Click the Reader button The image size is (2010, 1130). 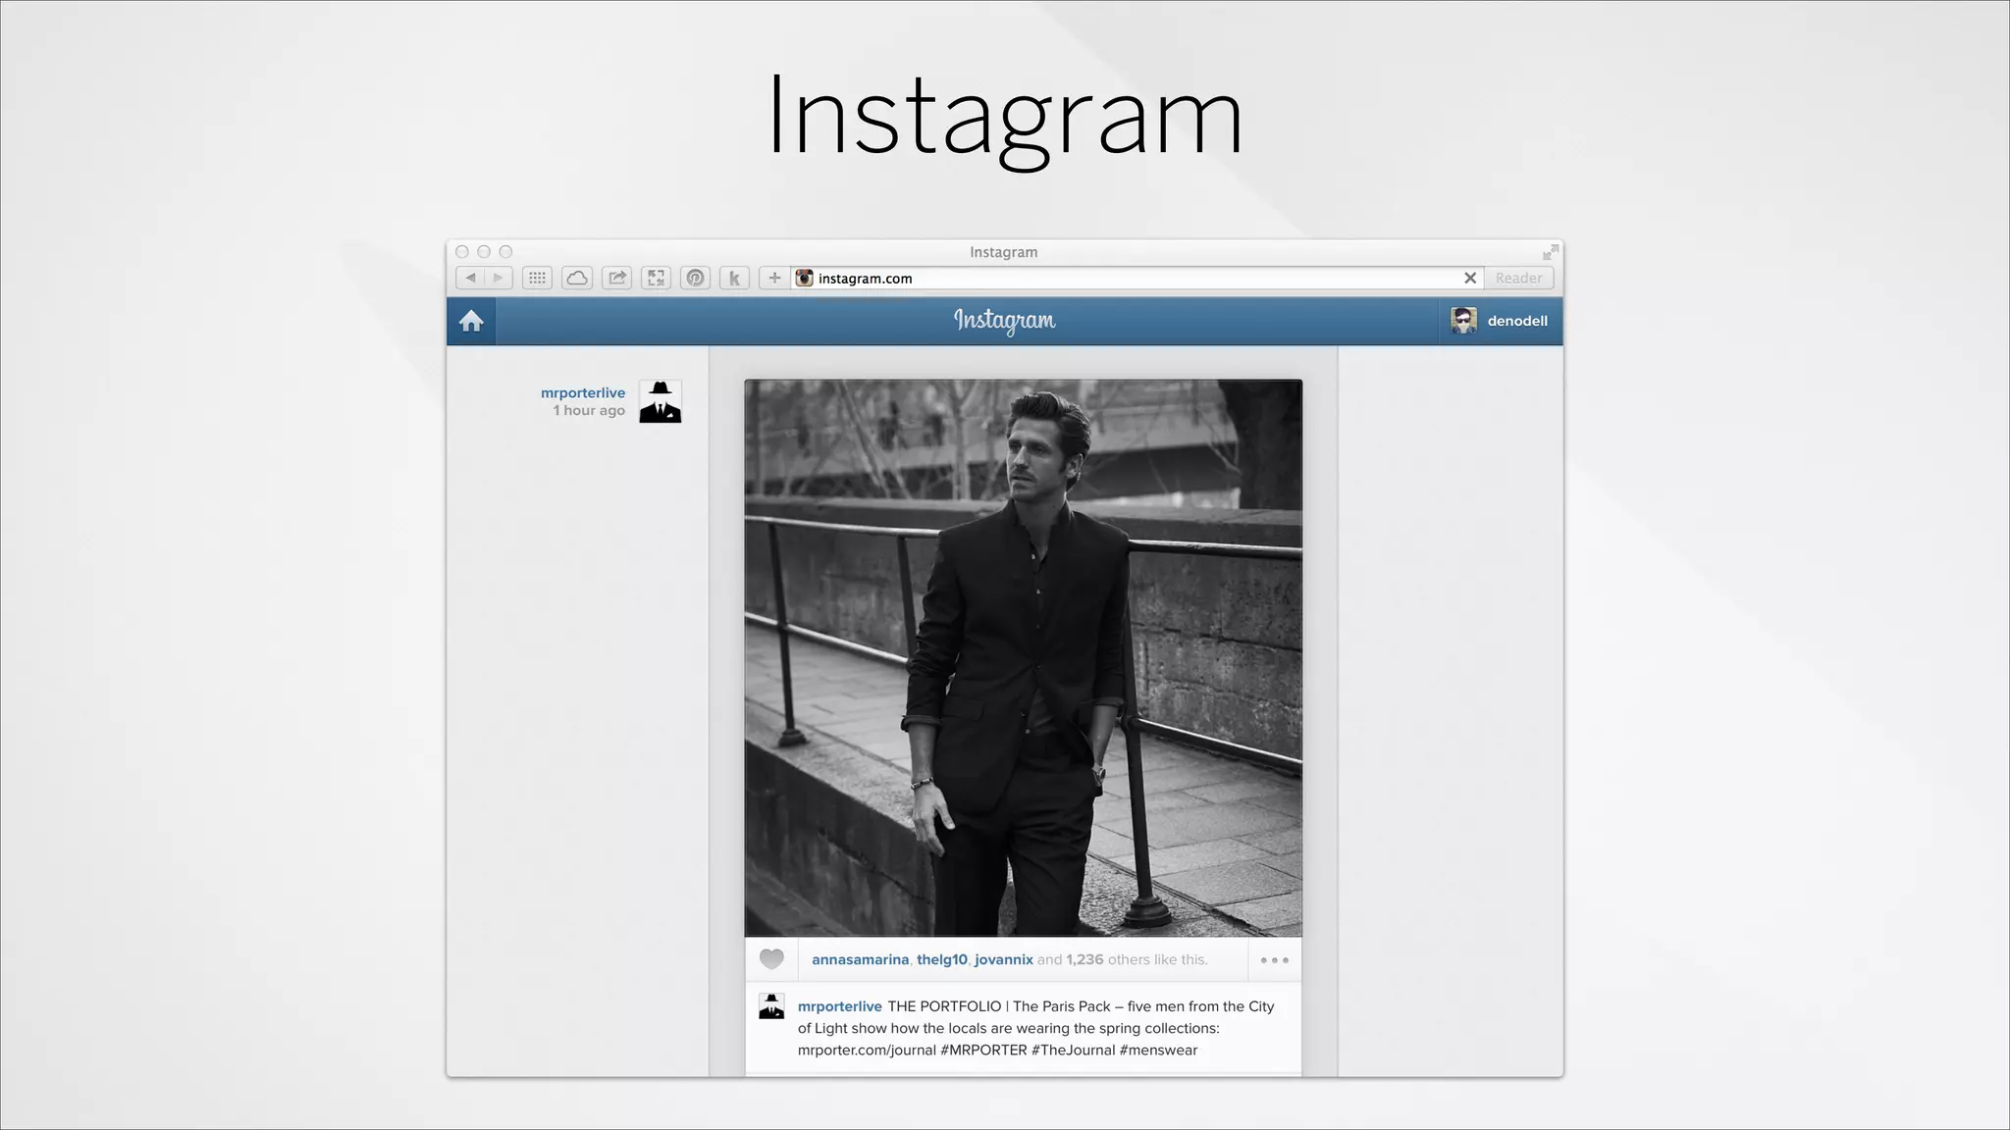tap(1518, 278)
